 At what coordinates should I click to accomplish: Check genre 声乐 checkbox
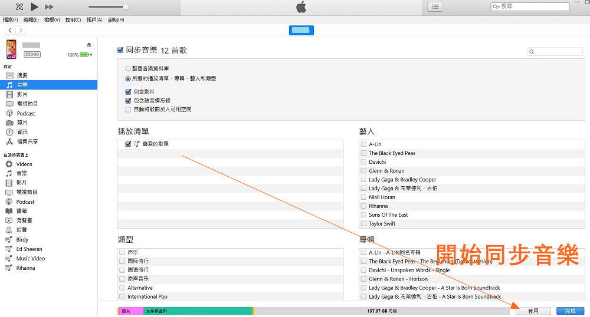click(x=122, y=252)
